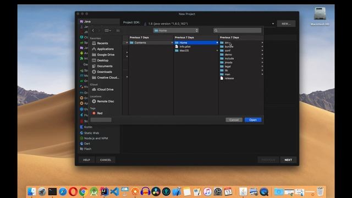Click CANCEL in New Project window
The width and height of the screenshot is (352, 198).
106,160
